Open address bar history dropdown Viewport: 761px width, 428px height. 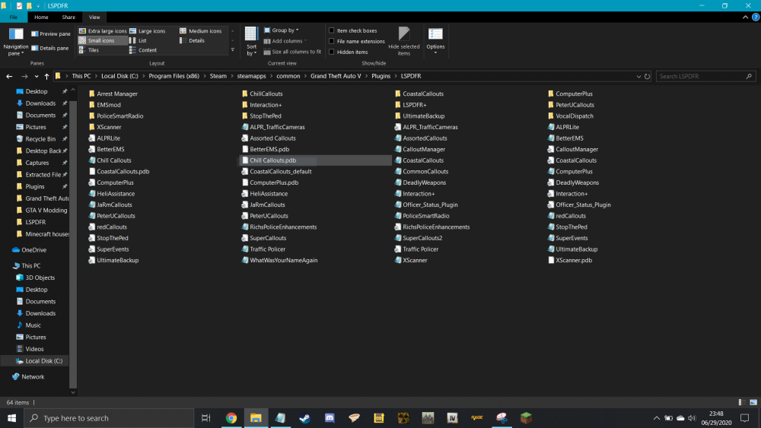(638, 76)
